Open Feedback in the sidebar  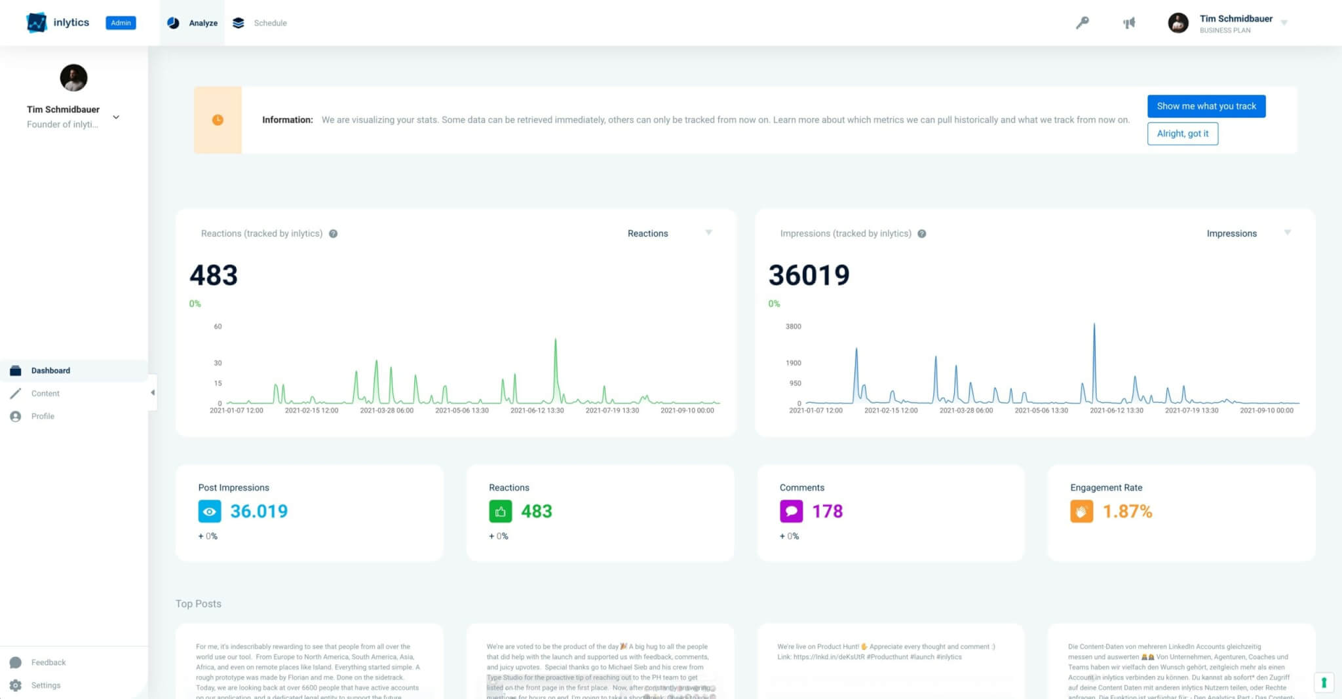[74, 662]
